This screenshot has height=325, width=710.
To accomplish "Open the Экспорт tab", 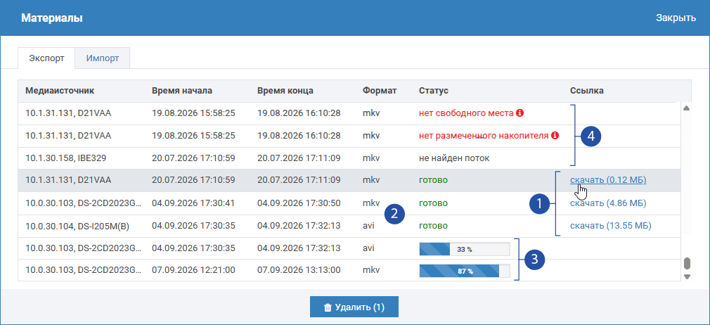I will 46,58.
